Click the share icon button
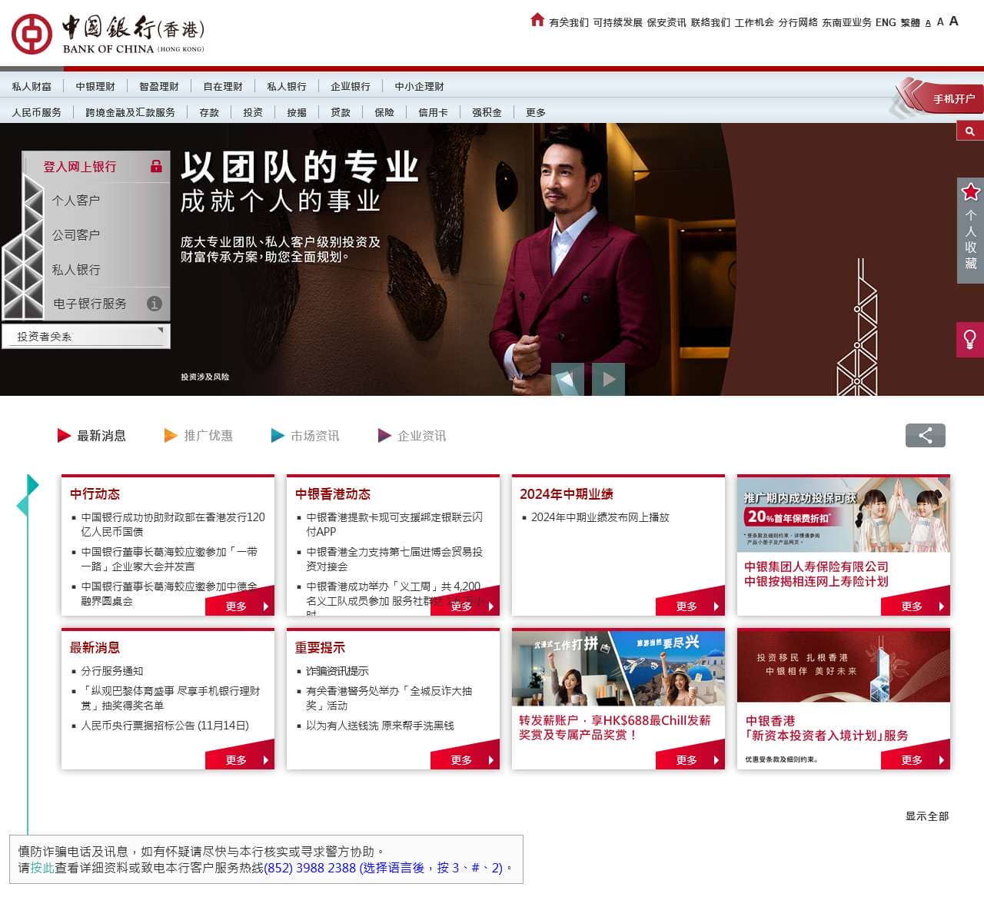Screen dimensions: 984x897 pyautogui.click(x=926, y=436)
